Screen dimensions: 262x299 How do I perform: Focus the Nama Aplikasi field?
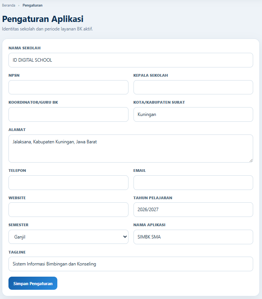click(x=193, y=237)
